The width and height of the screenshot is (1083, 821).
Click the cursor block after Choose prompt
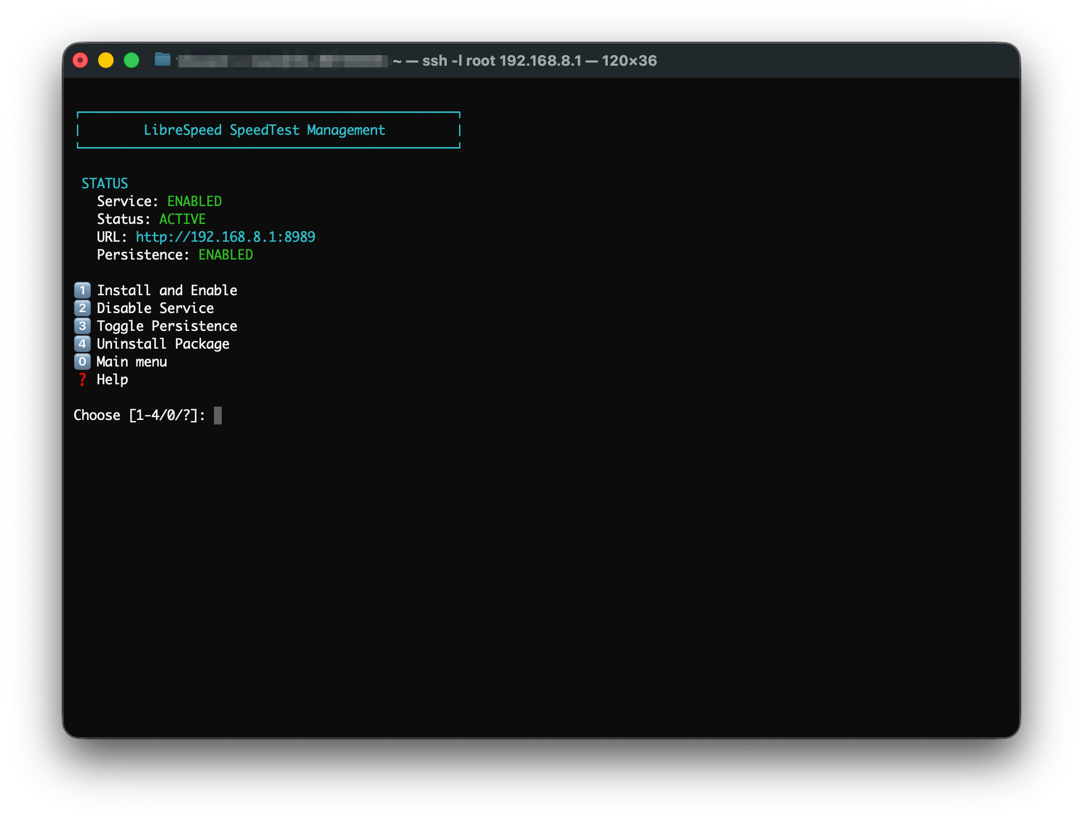(x=218, y=415)
